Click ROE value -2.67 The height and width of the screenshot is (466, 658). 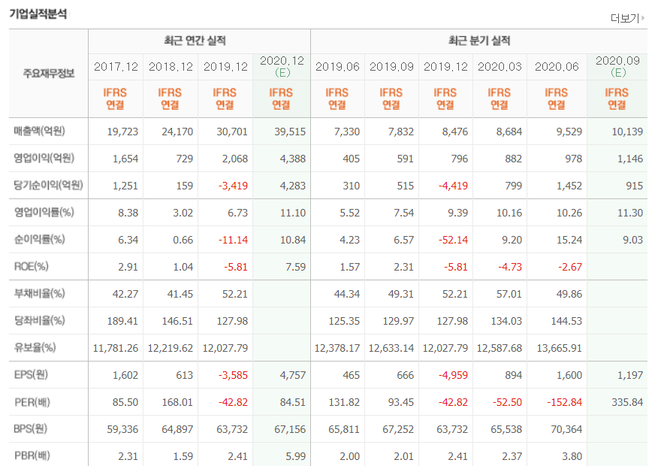point(570,267)
